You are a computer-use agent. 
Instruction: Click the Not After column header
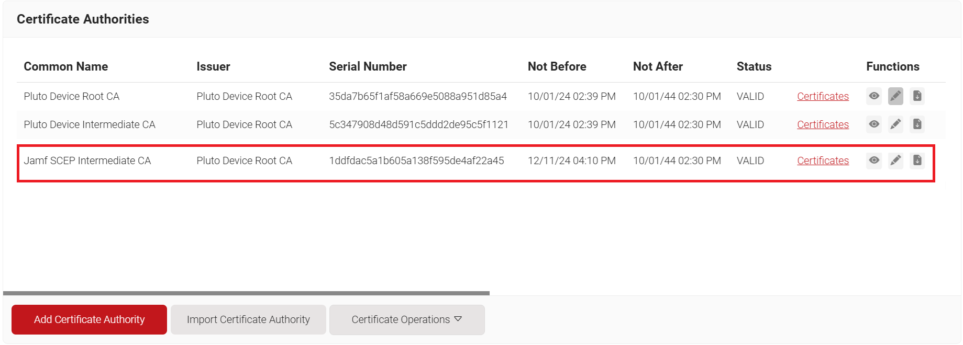658,66
